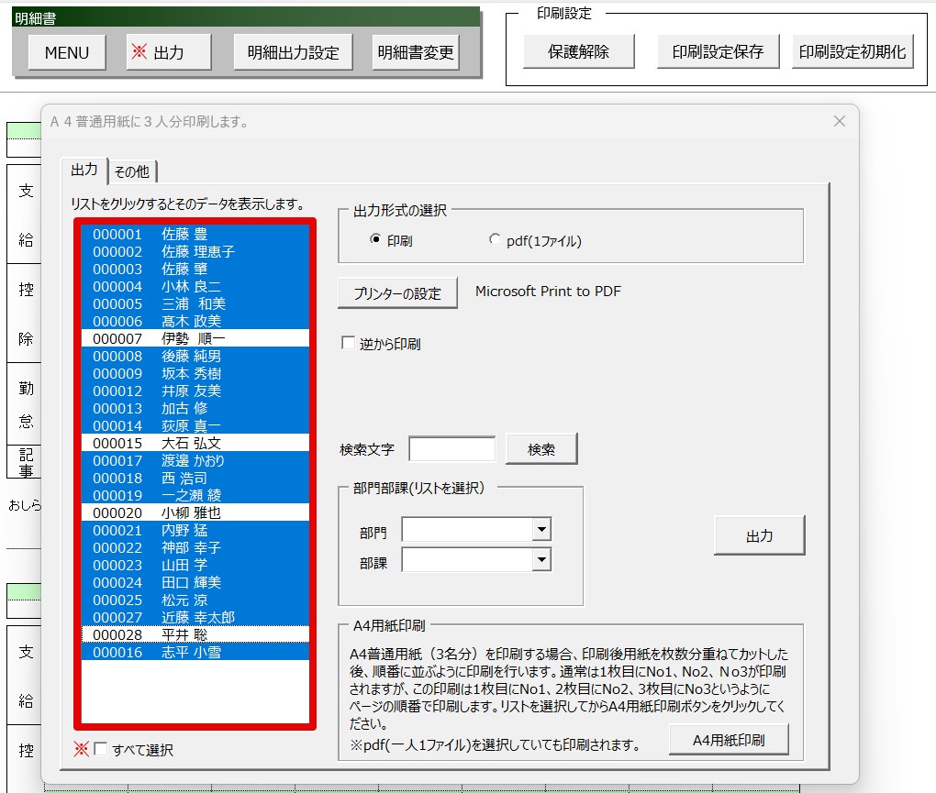
Task: Expand the 部課 dropdown list
Action: click(541, 559)
